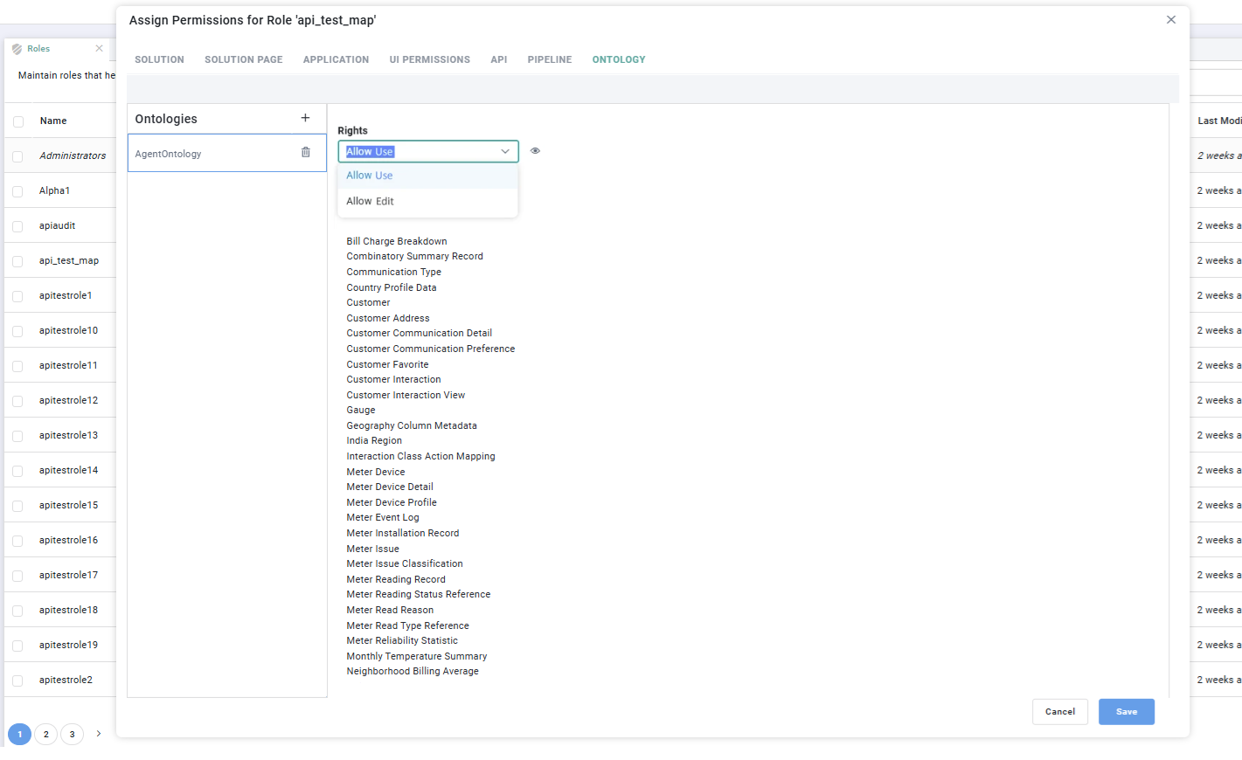Open the SOLUTION tab
This screenshot has width=1242, height=760.
159,59
